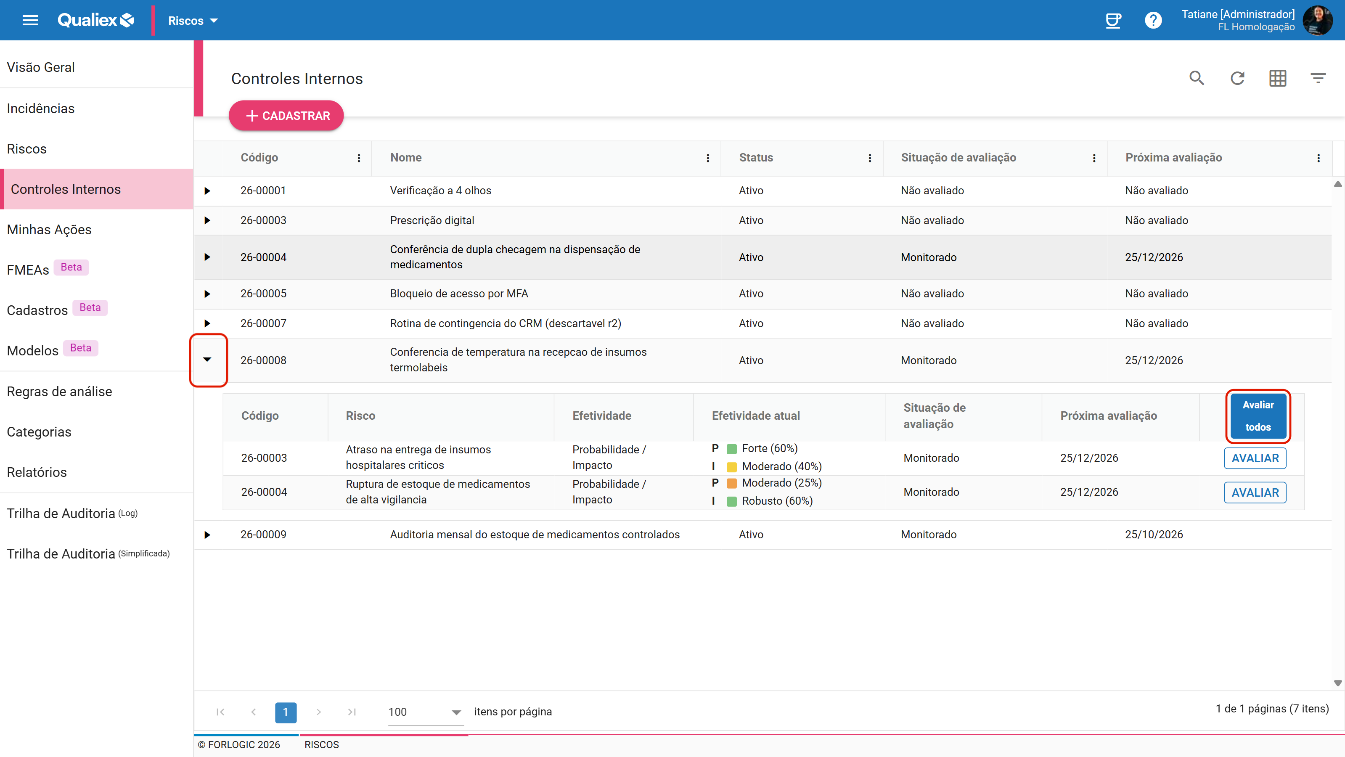1345x757 pixels.
Task: Open Minhas Ações in sidebar
Action: pyautogui.click(x=49, y=230)
